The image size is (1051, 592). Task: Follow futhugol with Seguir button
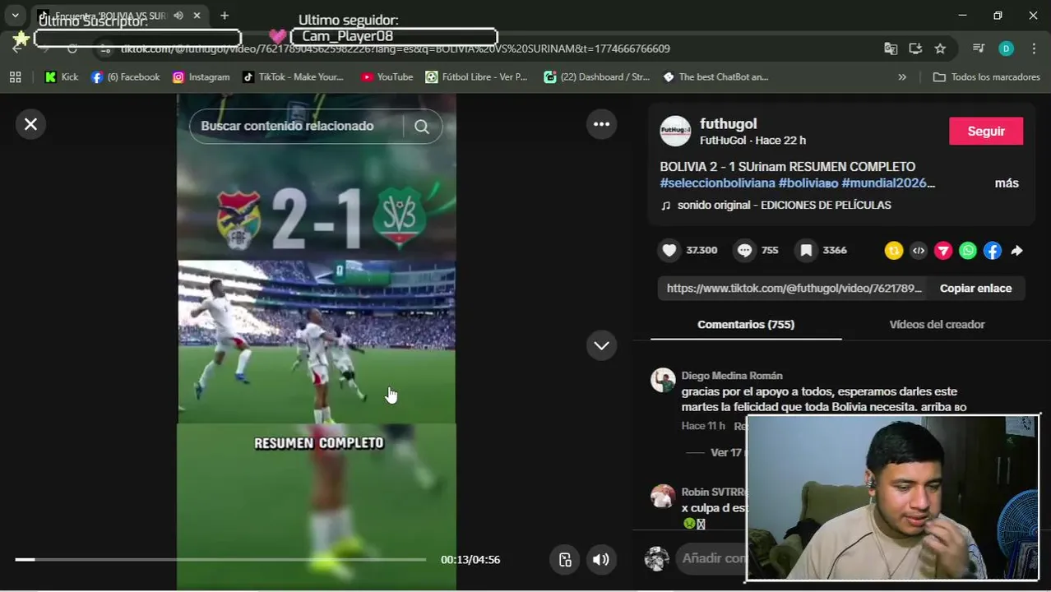[986, 132]
